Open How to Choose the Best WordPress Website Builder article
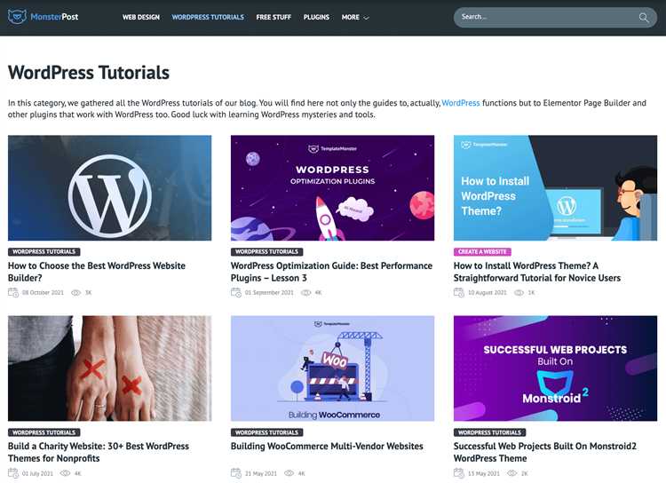The height and width of the screenshot is (483, 666). (x=97, y=272)
